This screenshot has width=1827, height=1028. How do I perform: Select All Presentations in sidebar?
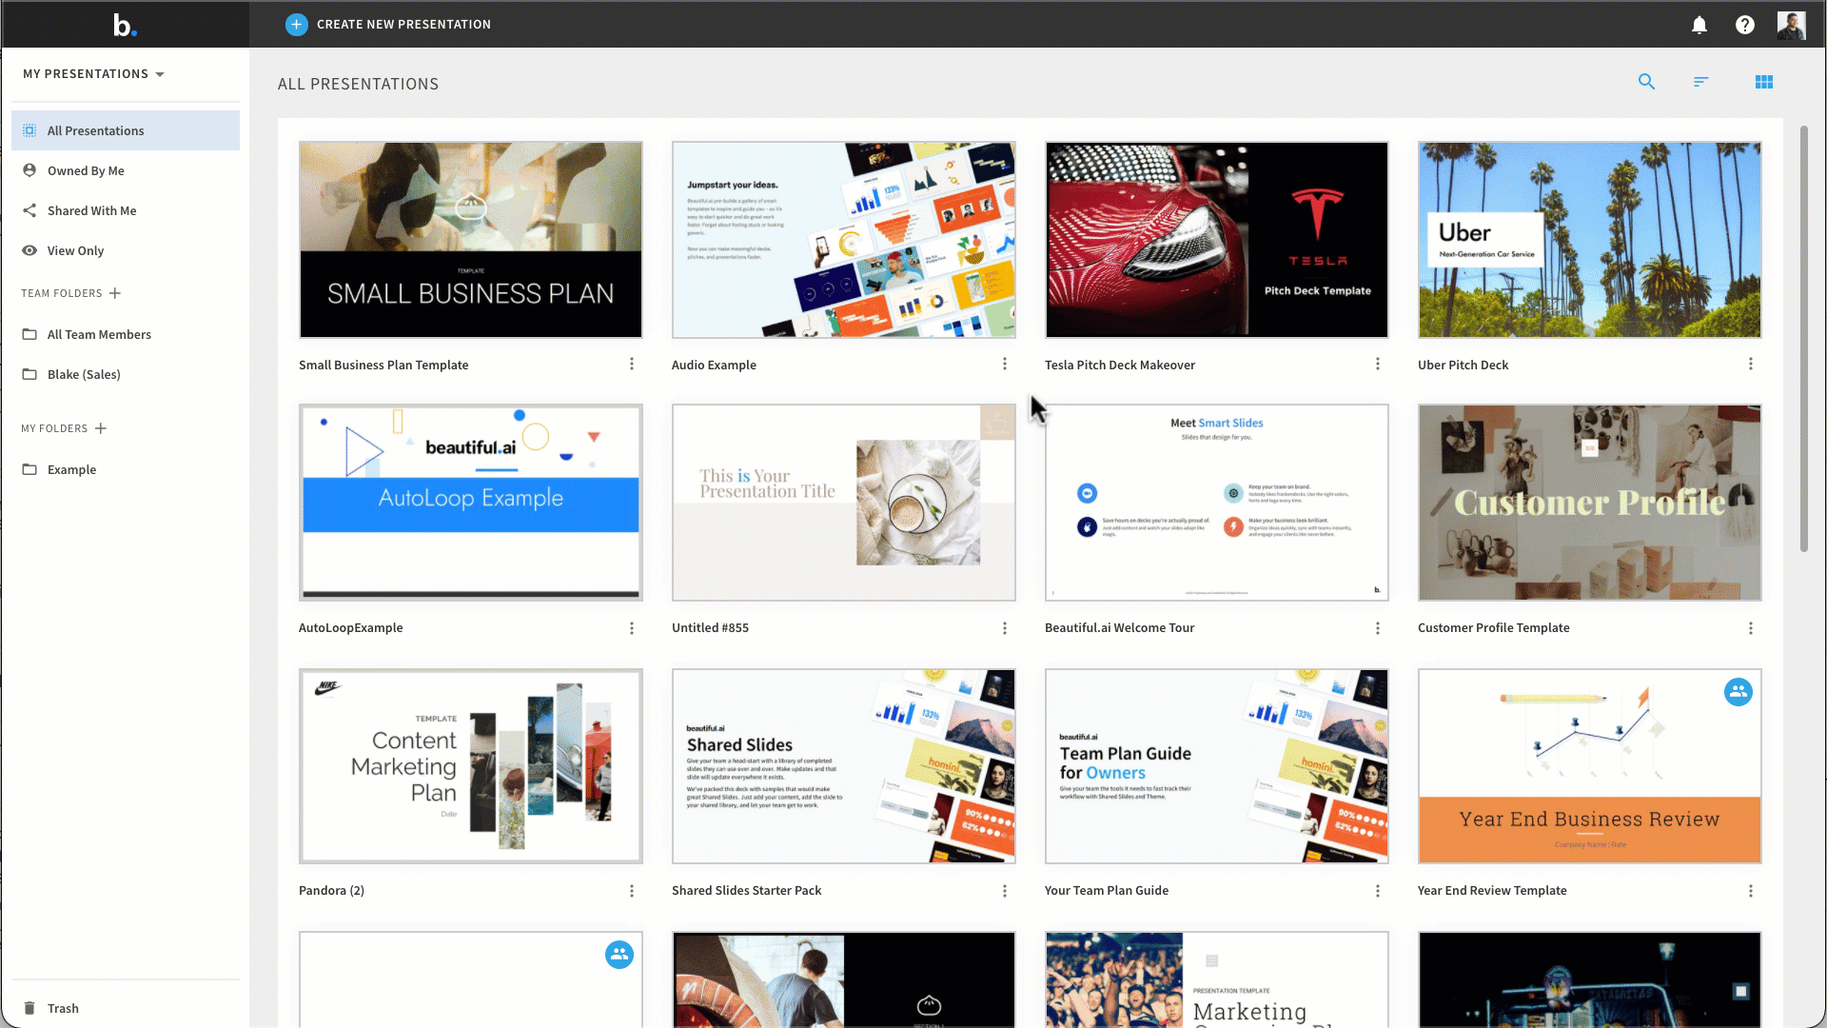click(x=126, y=130)
